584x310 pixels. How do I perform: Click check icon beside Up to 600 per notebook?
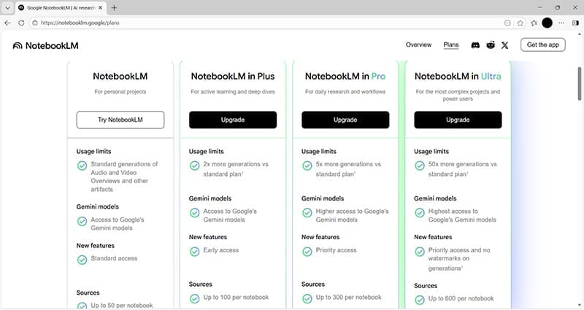coord(420,300)
